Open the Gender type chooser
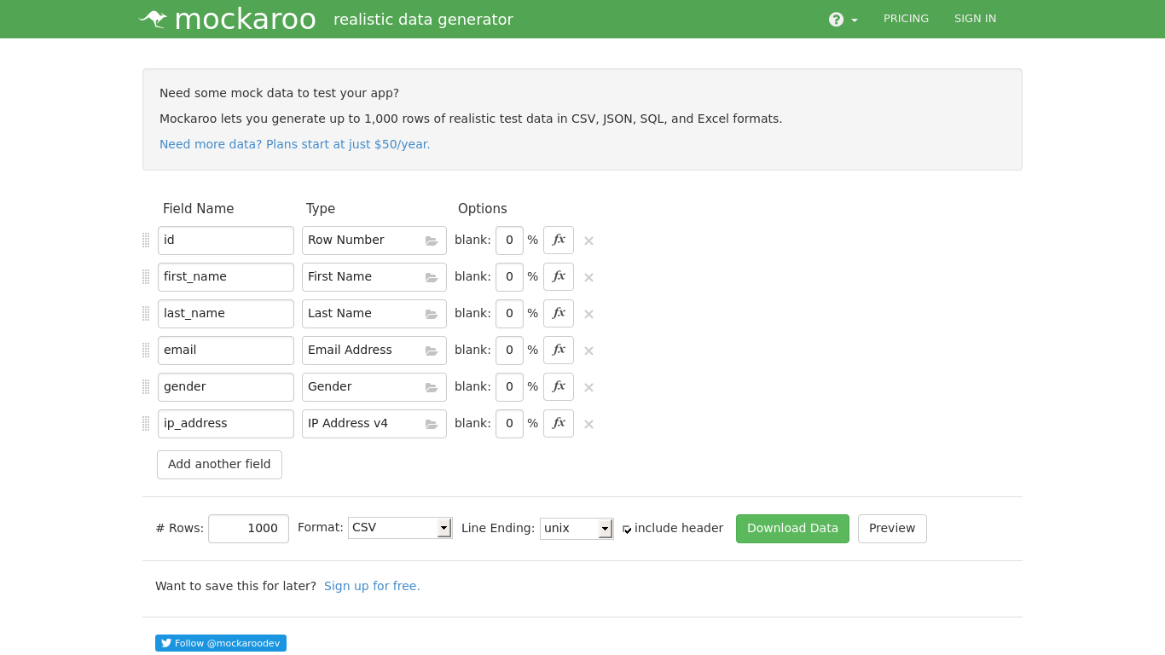This screenshot has height=655, width=1165. coord(374,387)
